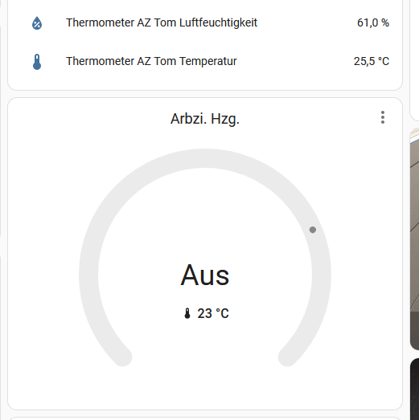Open Thermometer AZ Tom Temperatur entity
419x420 pixels.
tap(205, 61)
